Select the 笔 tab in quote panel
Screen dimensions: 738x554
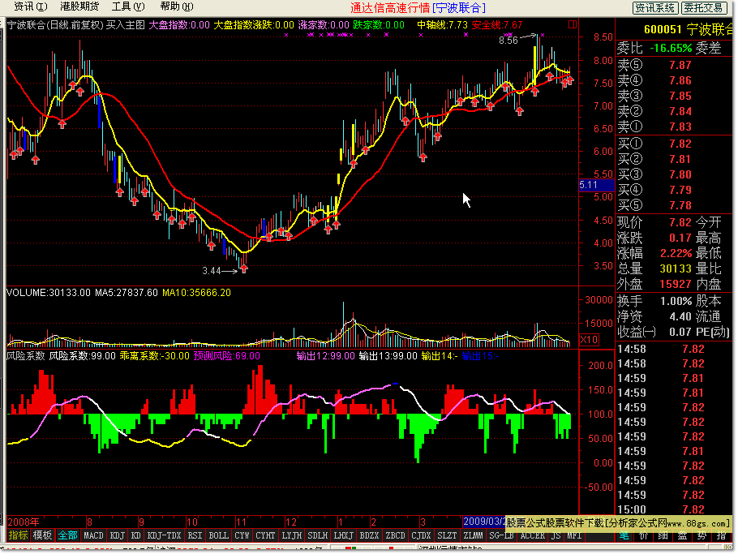[624, 535]
